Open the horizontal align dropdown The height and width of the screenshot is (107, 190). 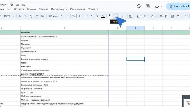[132, 16]
